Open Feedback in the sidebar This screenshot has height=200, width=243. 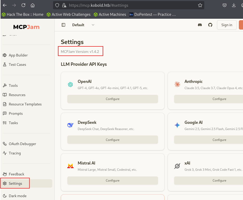coord(14,174)
